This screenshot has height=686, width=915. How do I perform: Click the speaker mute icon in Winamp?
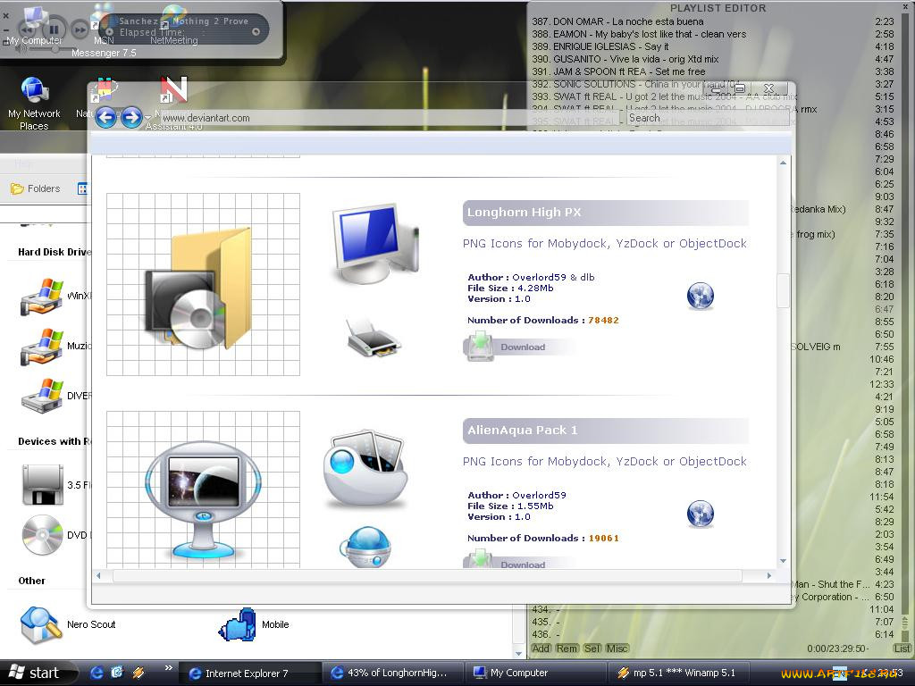point(21,49)
